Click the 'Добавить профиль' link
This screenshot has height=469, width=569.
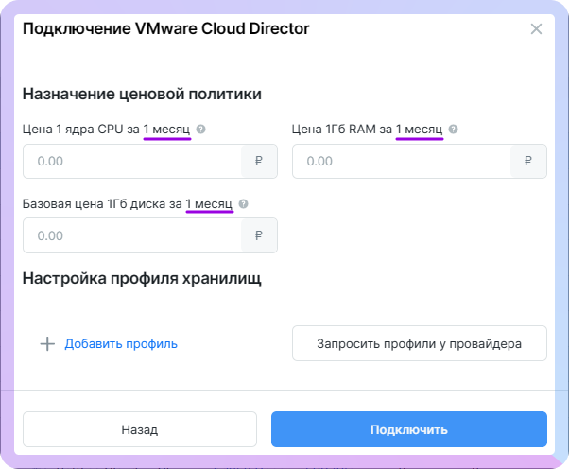(121, 344)
